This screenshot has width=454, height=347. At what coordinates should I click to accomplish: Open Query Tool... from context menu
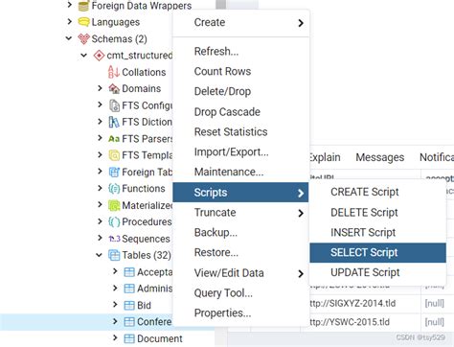tap(240, 292)
